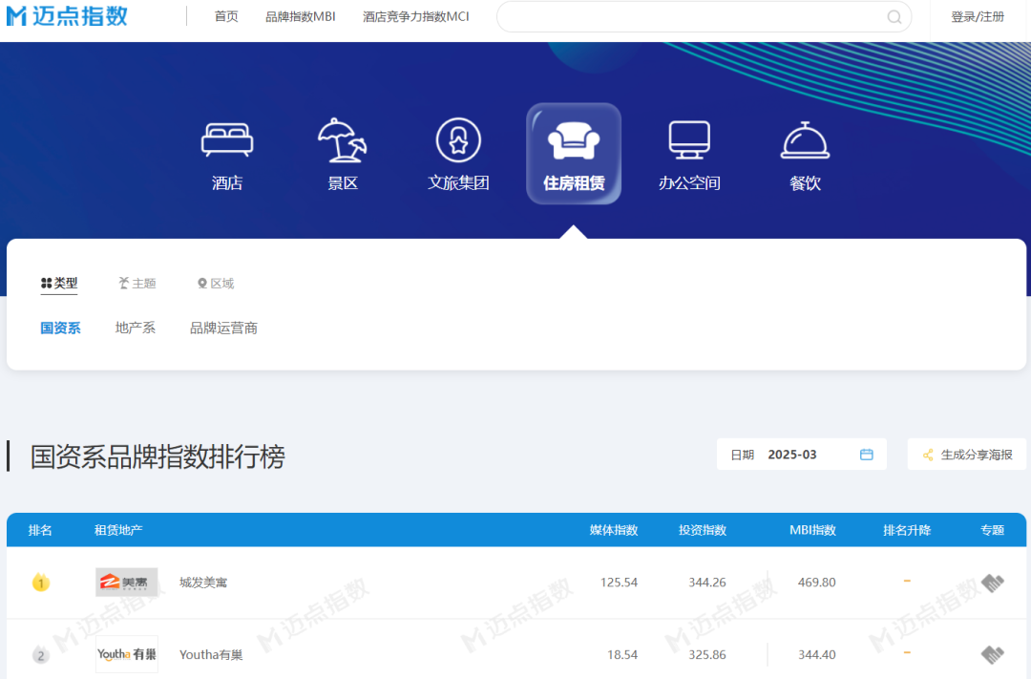
Task: Choose the 办公空间 monitor icon
Action: coord(689,141)
